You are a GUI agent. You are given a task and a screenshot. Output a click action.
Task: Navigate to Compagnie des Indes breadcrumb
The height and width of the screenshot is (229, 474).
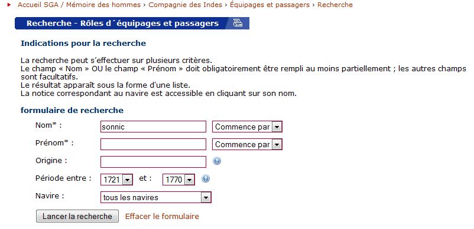tap(186, 5)
